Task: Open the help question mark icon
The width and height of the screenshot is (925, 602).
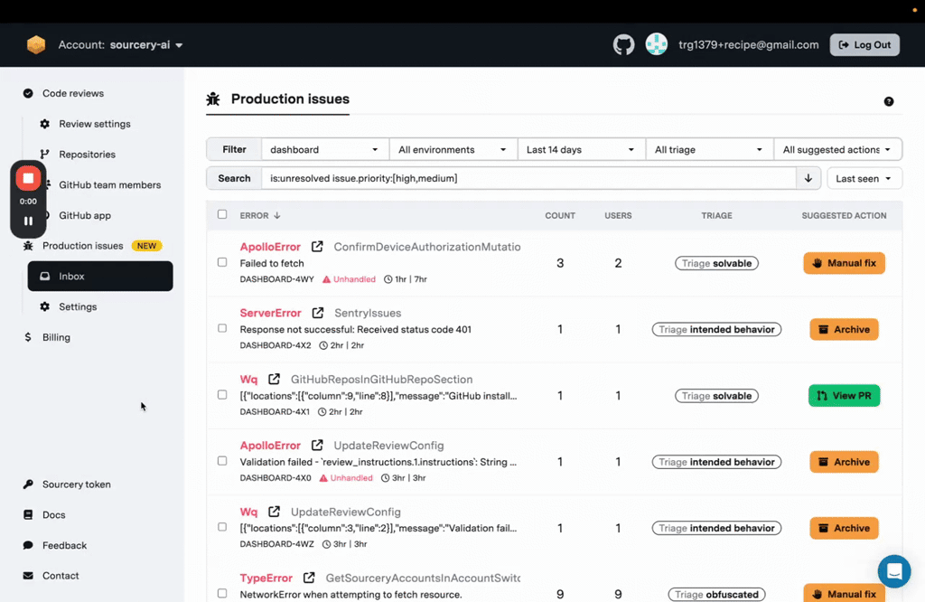Action: pos(889,102)
